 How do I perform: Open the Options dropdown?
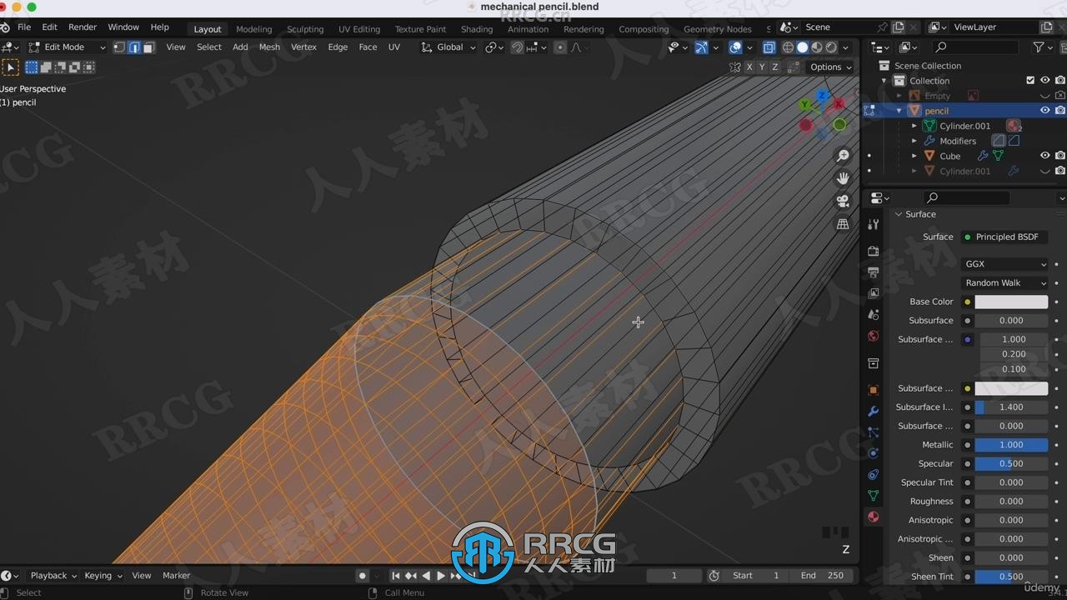coord(831,67)
